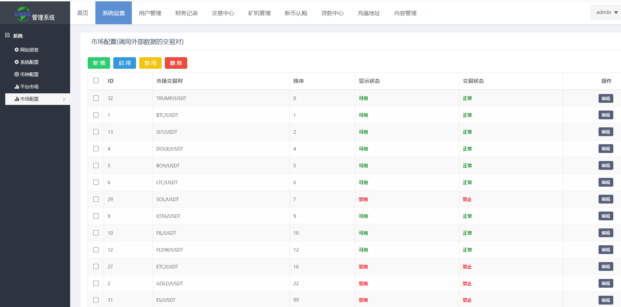Click the circle icon beside 币种配置
The width and height of the screenshot is (621, 307).
(16, 74)
